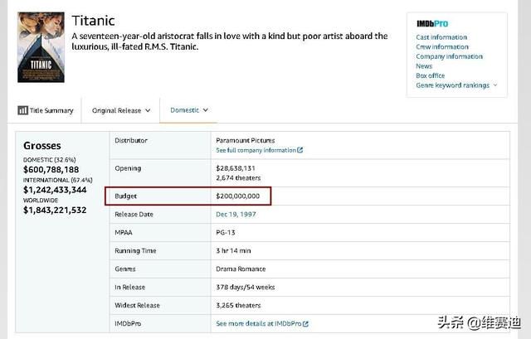Select the 378 days/54 weeks value
This screenshot has width=531, height=339.
click(x=246, y=288)
